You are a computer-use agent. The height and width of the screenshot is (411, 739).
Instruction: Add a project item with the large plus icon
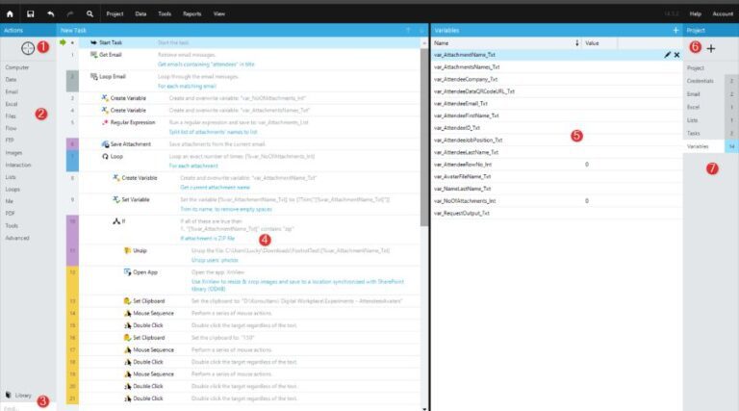point(711,48)
